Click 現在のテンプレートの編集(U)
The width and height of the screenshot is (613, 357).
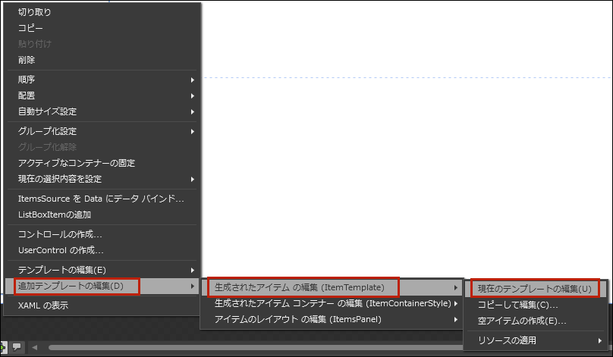click(x=536, y=289)
